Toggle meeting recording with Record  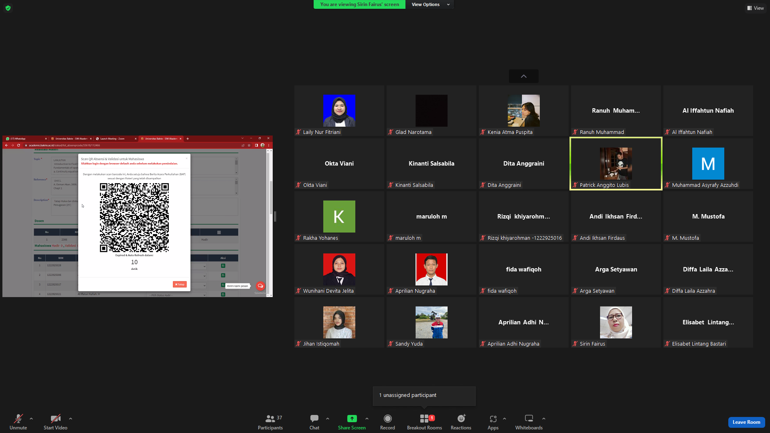(387, 422)
